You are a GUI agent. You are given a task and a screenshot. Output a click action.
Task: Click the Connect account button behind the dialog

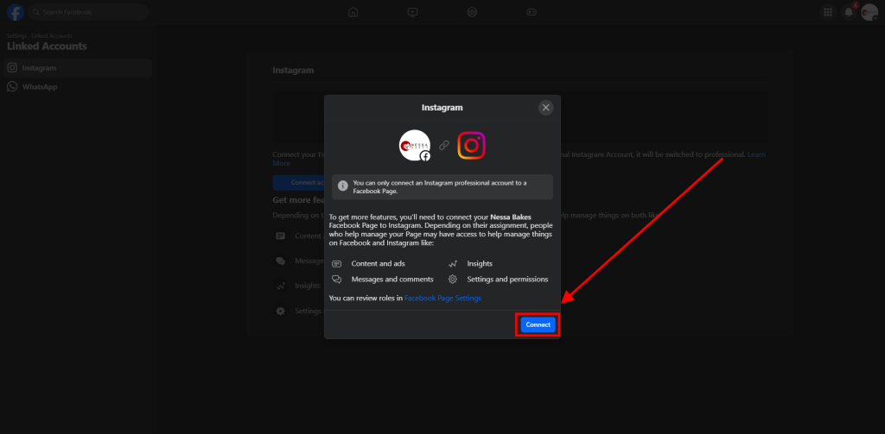[298, 183]
